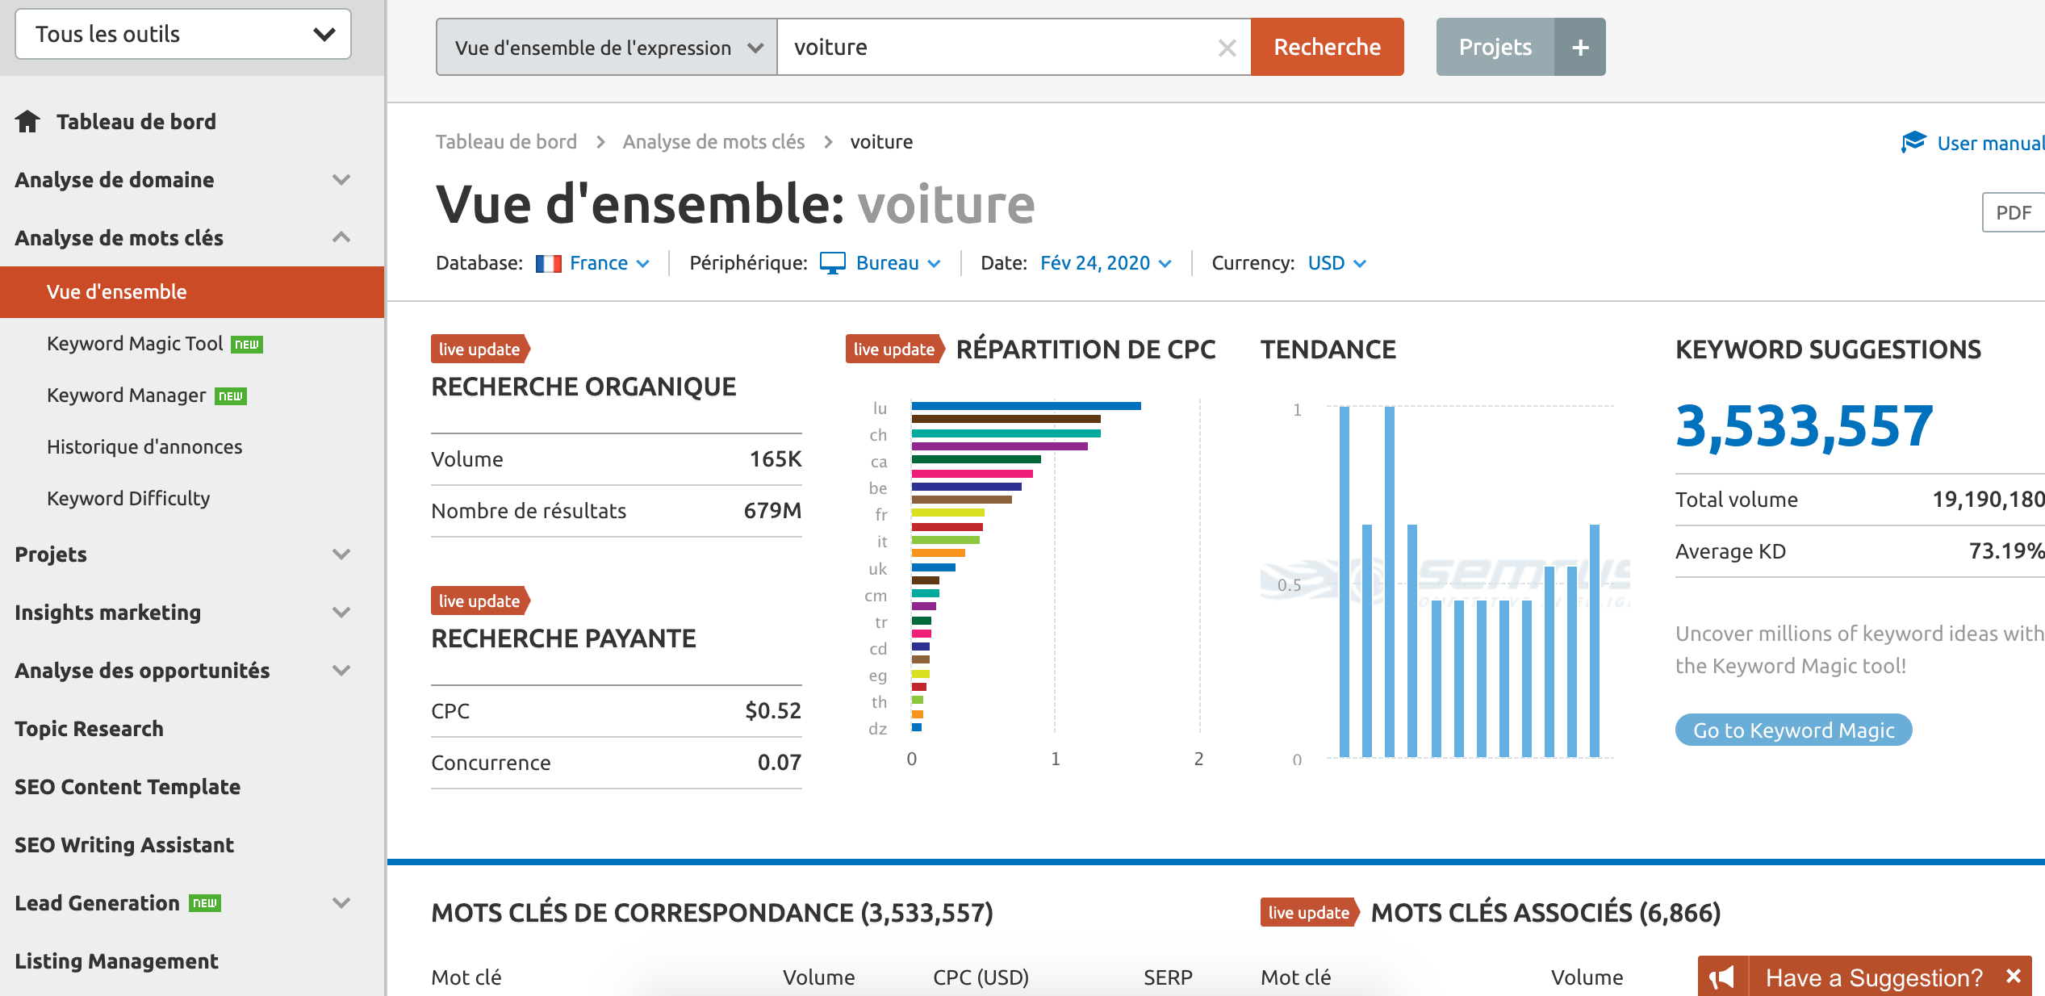The image size is (2045, 996).
Task: Change the USD currency dropdown
Action: click(x=1335, y=262)
